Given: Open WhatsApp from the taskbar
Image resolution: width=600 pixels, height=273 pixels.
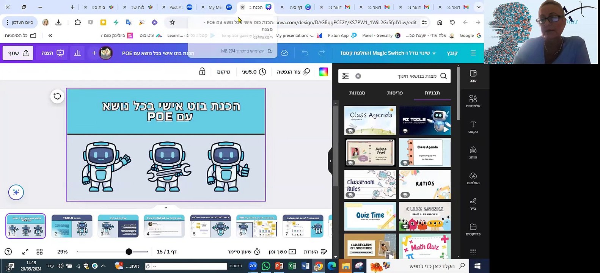Looking at the screenshot, I should [266, 266].
